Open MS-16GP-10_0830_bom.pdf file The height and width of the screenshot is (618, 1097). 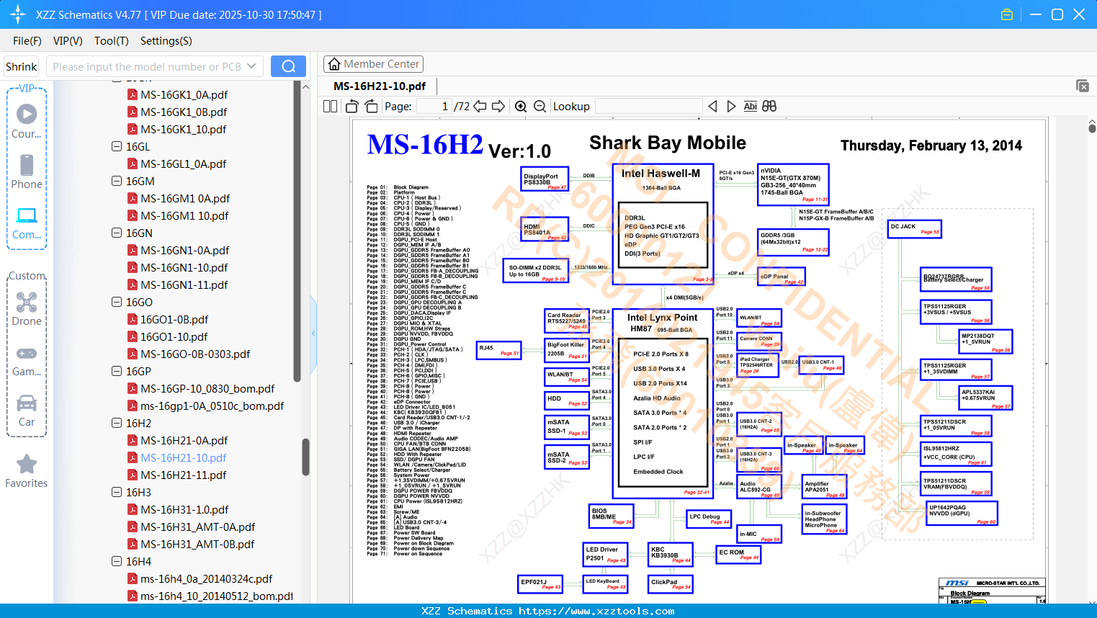coord(207,388)
